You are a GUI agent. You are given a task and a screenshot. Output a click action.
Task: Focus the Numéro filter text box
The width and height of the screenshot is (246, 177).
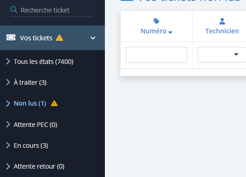(156, 55)
